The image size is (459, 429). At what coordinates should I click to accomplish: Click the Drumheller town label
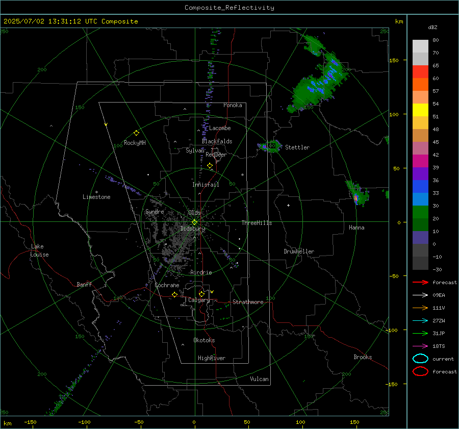[299, 251]
